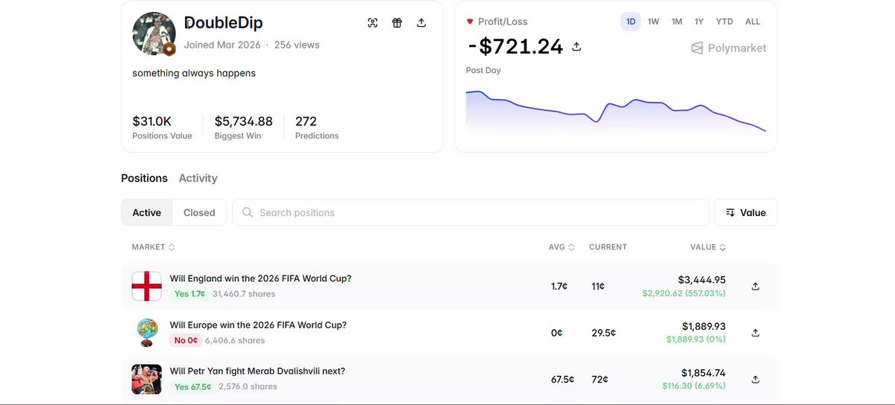Click the '$2,920.62 (557.03%)' gain
The height and width of the screenshot is (405, 895).
click(x=684, y=293)
